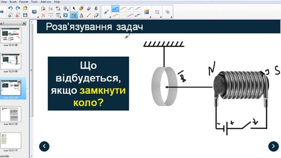Open a file using the folder icon
The image size is (281, 158).
tap(25, 8)
